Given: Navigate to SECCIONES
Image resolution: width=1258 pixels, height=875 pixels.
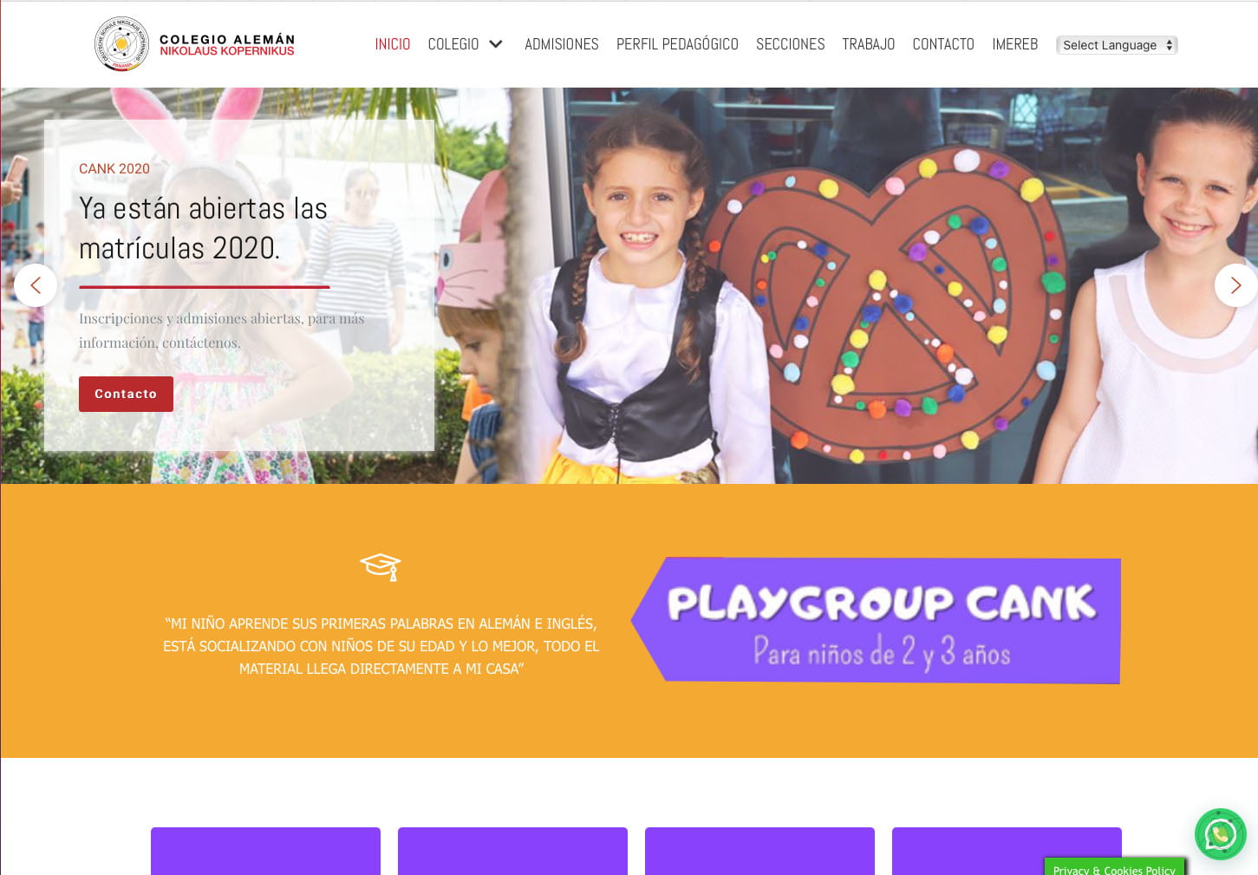Looking at the screenshot, I should [x=791, y=44].
